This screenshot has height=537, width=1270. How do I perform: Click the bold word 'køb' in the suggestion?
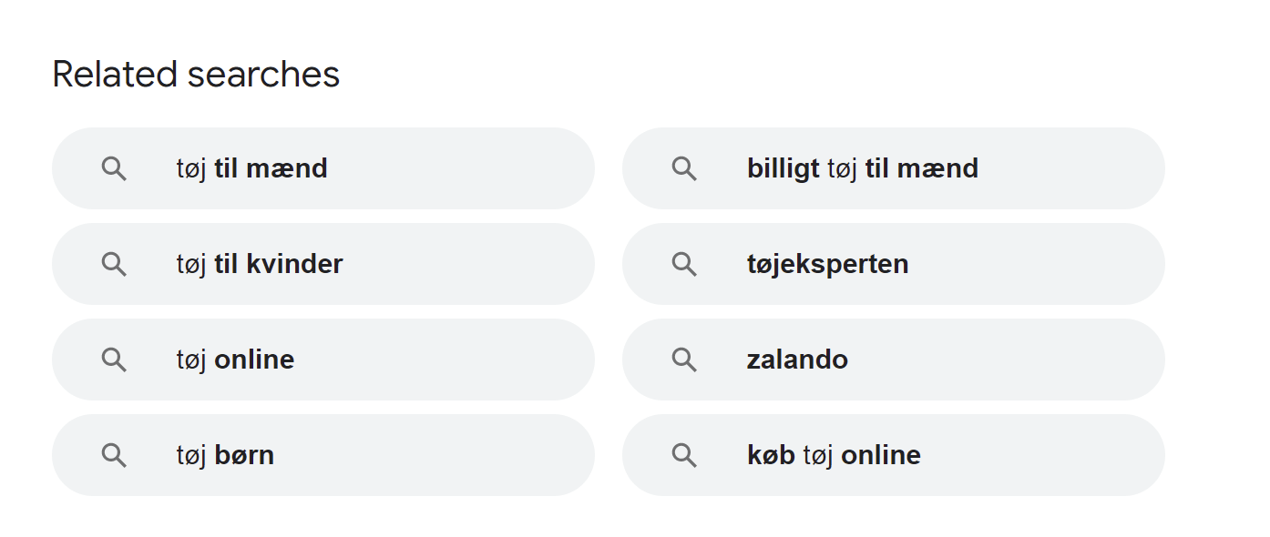pos(771,455)
